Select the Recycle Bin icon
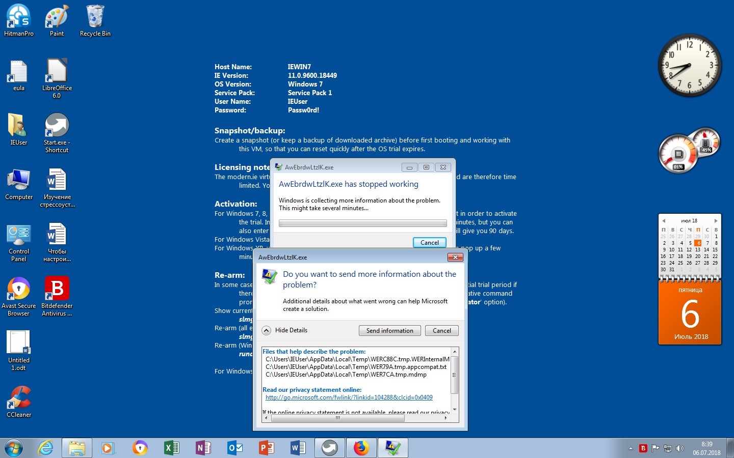The image size is (734, 458). [x=95, y=20]
